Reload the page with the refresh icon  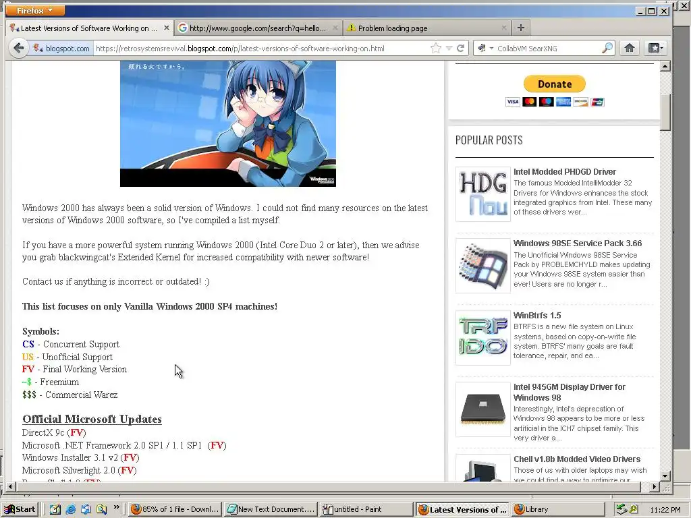[x=460, y=48]
